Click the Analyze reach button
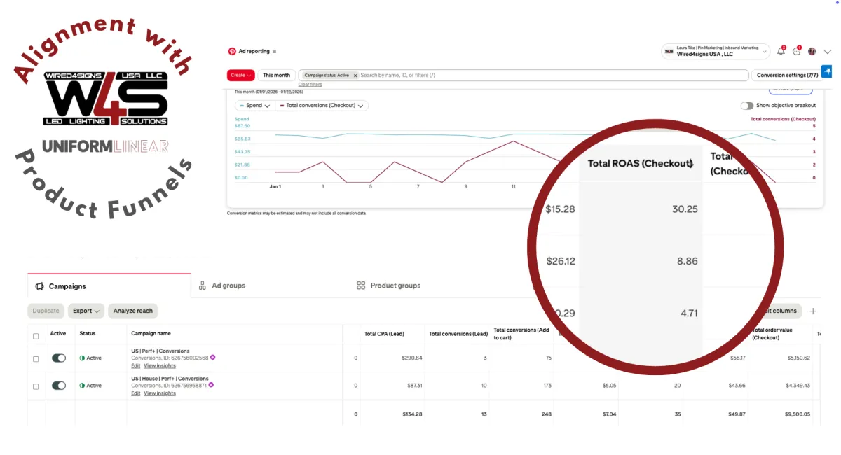The height and width of the screenshot is (455, 841). 133,311
